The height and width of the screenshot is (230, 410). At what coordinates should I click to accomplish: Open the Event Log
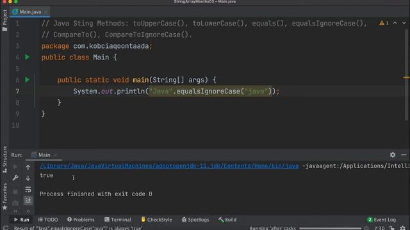pos(382,220)
